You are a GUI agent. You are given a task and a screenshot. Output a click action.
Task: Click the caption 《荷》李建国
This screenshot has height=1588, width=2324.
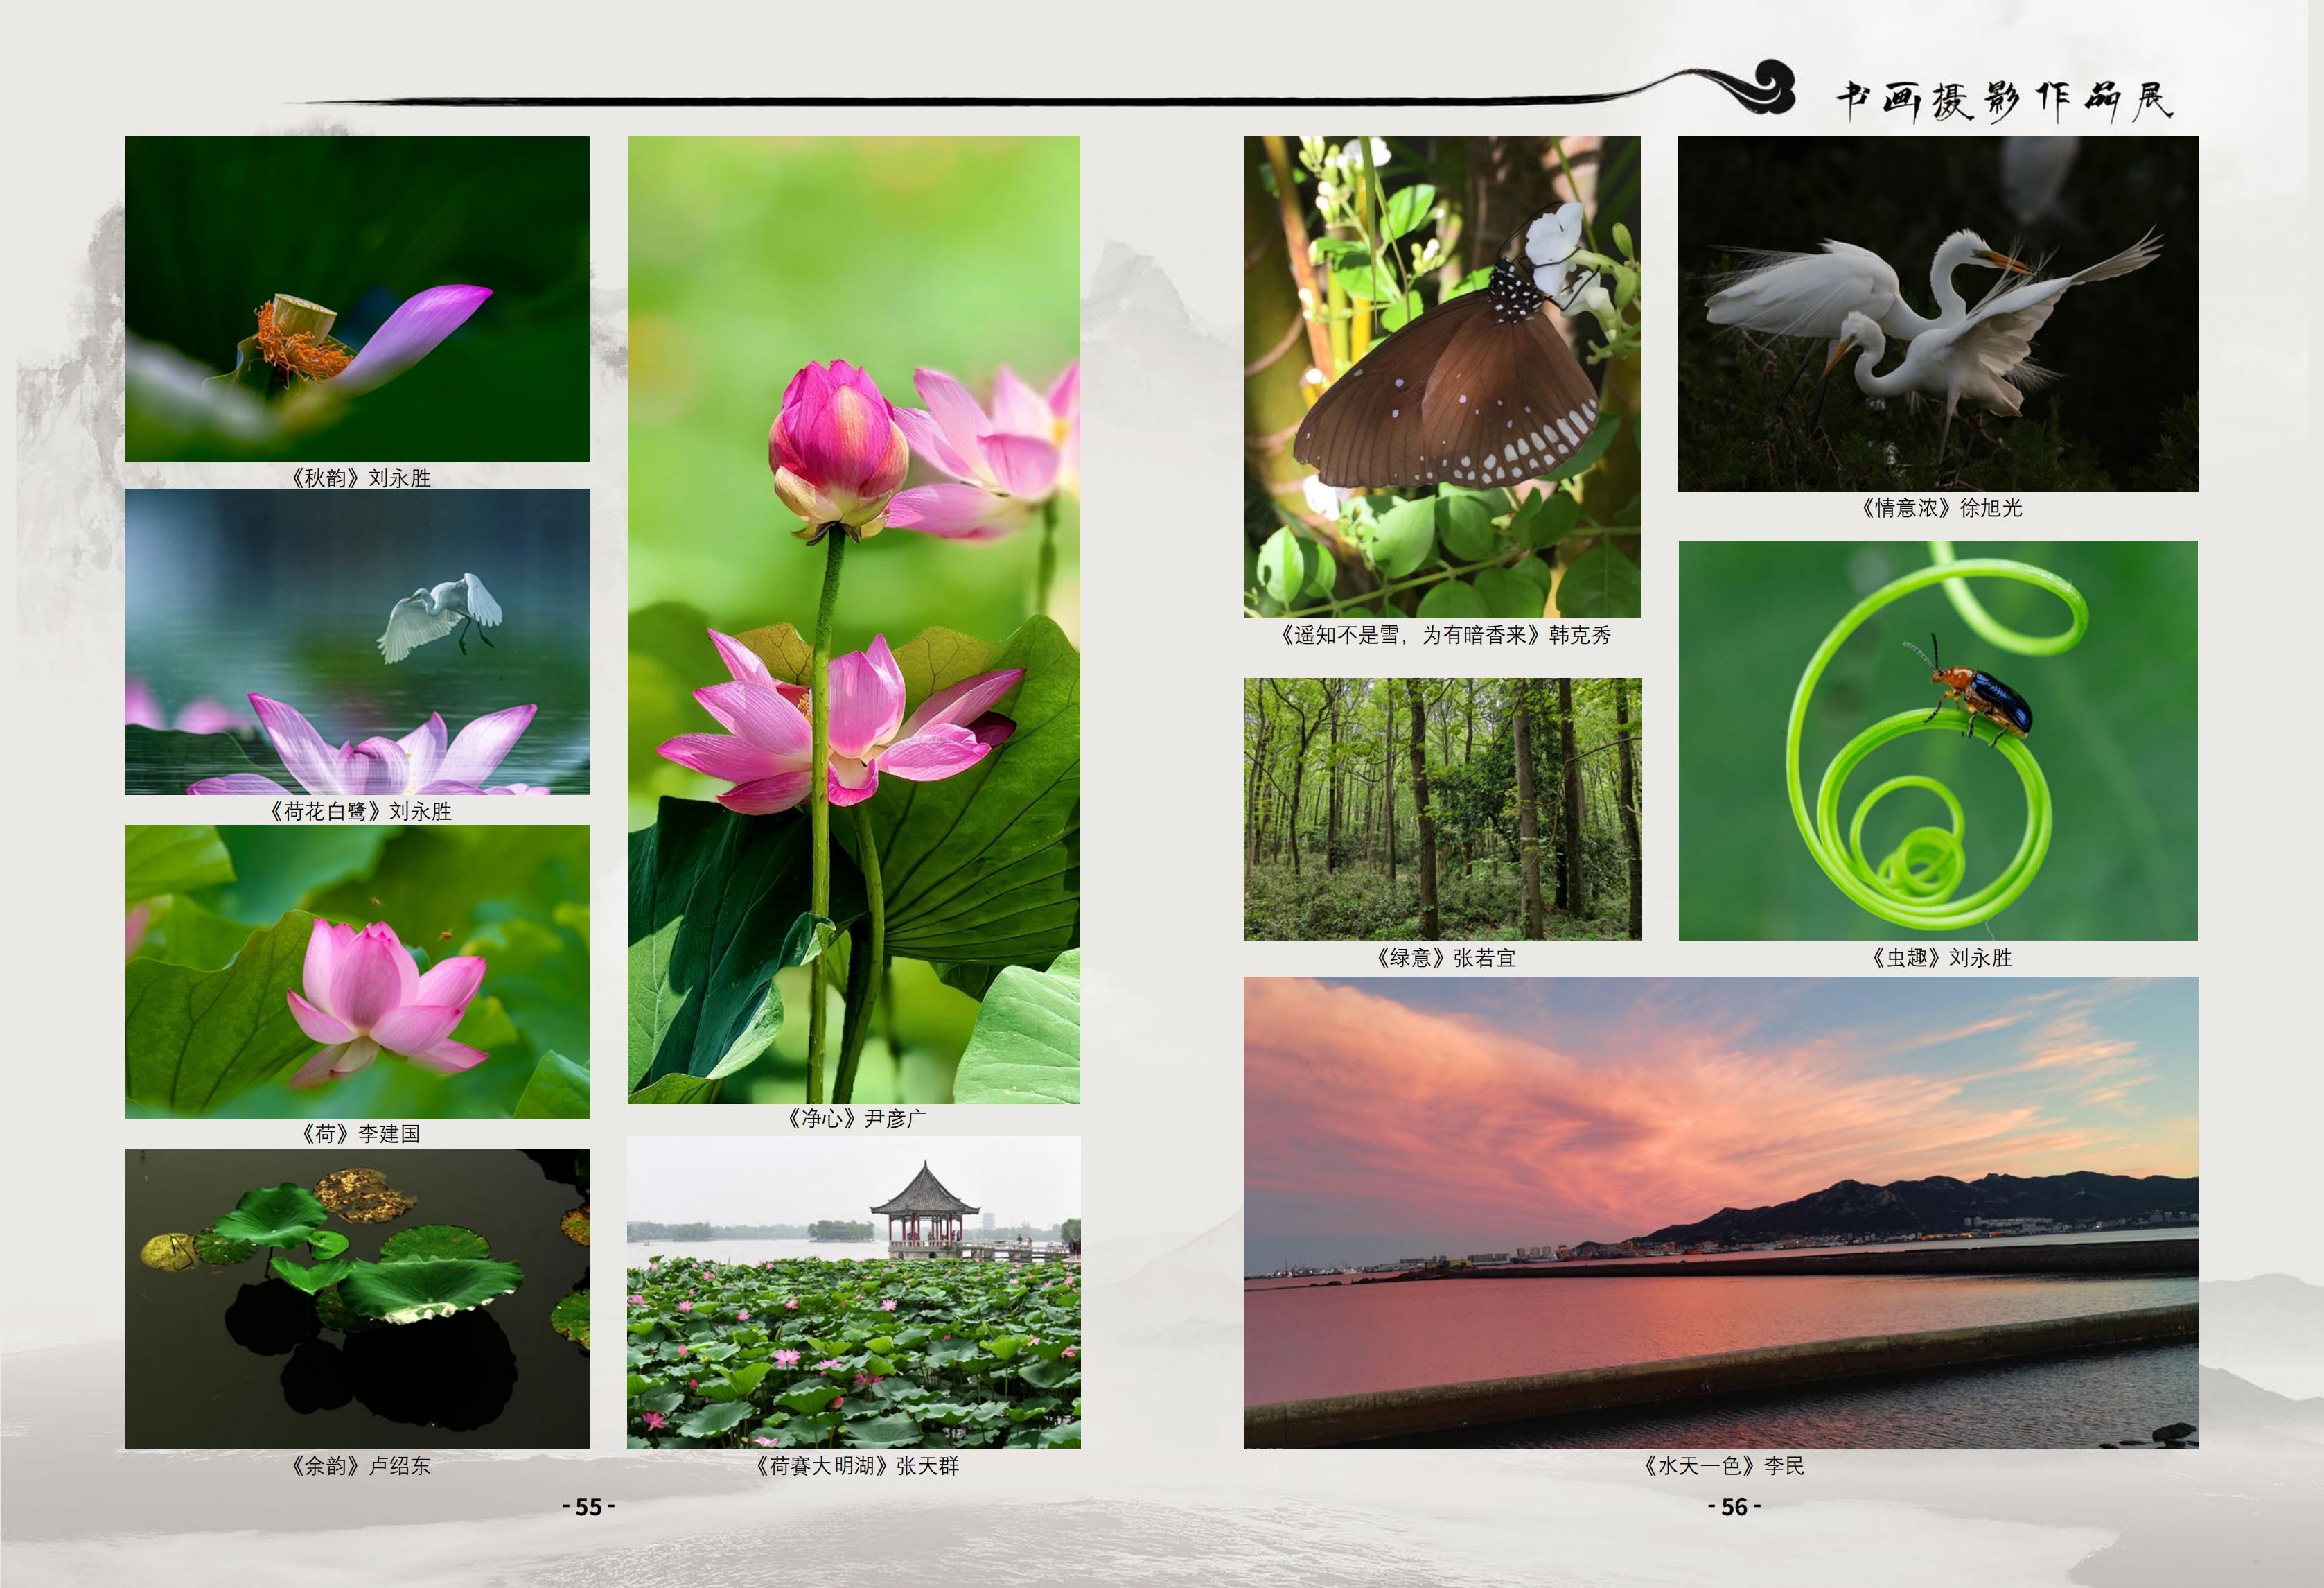point(360,1133)
